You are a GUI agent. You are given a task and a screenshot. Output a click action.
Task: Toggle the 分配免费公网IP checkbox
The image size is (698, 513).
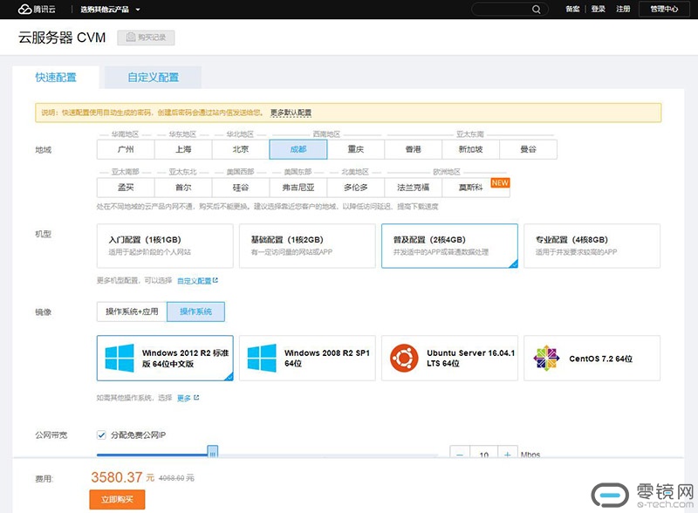pos(101,435)
